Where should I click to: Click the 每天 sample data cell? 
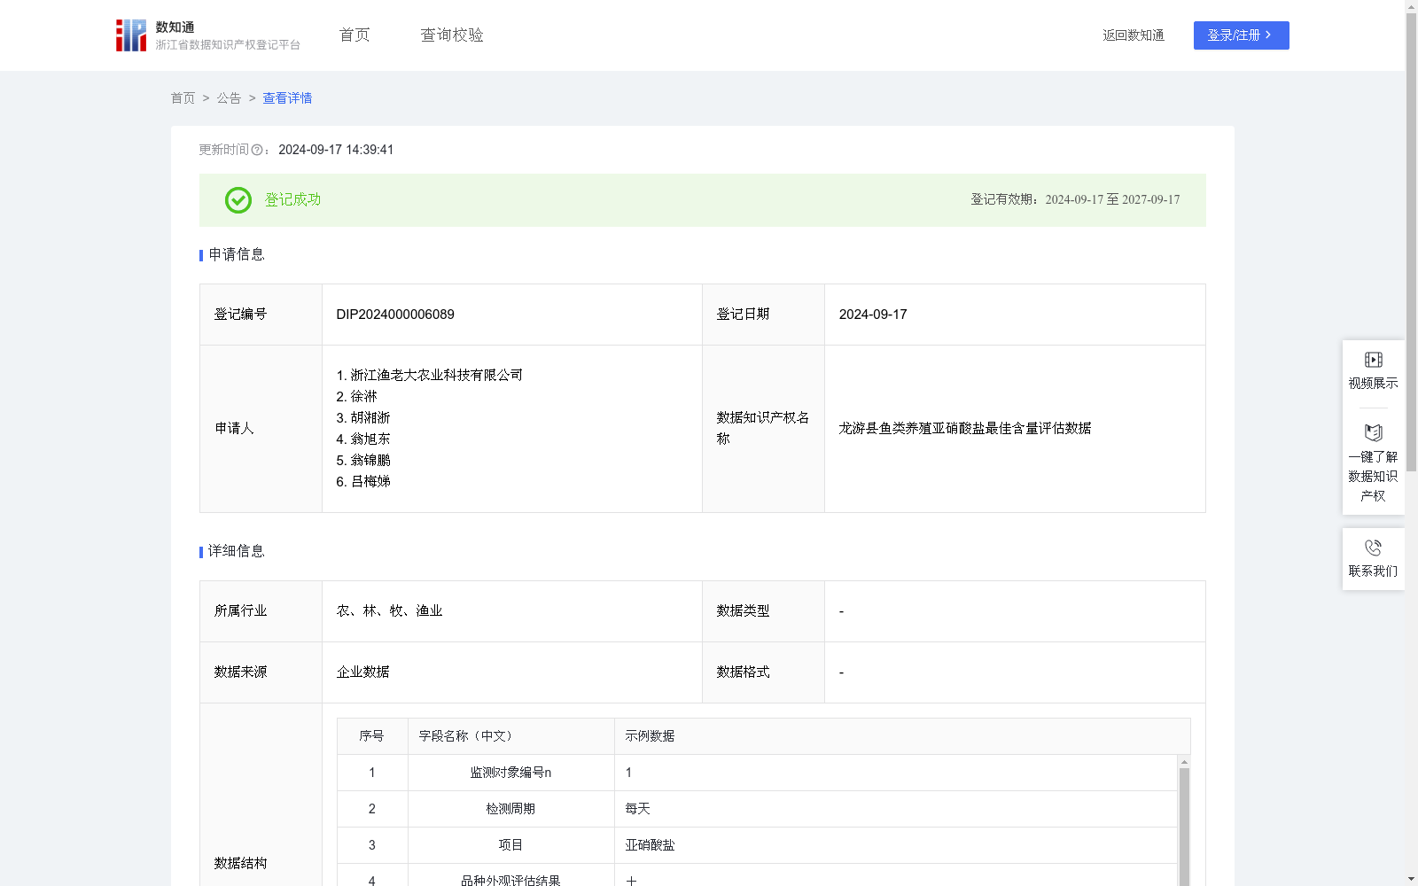click(x=895, y=809)
